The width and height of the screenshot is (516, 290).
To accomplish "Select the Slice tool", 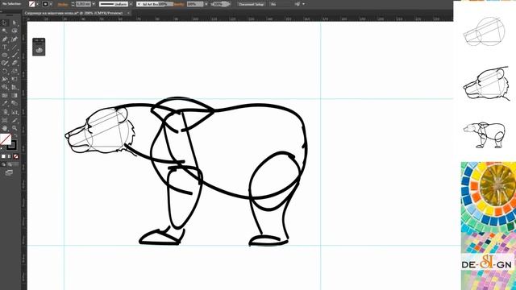I will pyautogui.click(x=15, y=120).
